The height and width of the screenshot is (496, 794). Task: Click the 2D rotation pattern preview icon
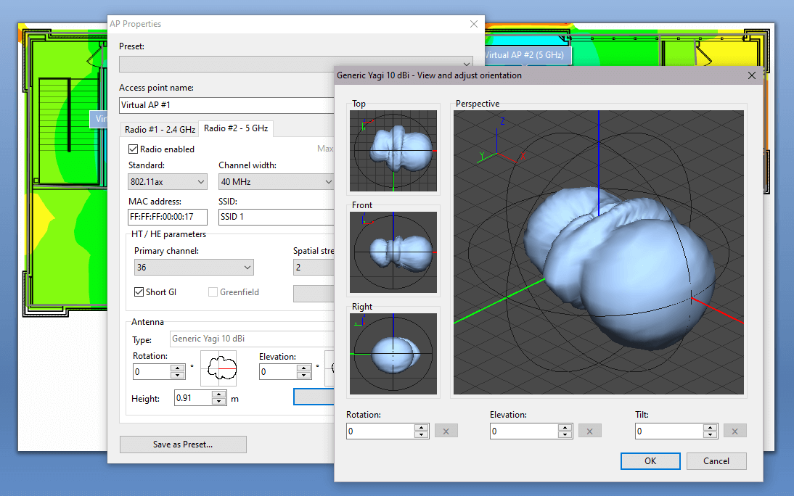(218, 368)
